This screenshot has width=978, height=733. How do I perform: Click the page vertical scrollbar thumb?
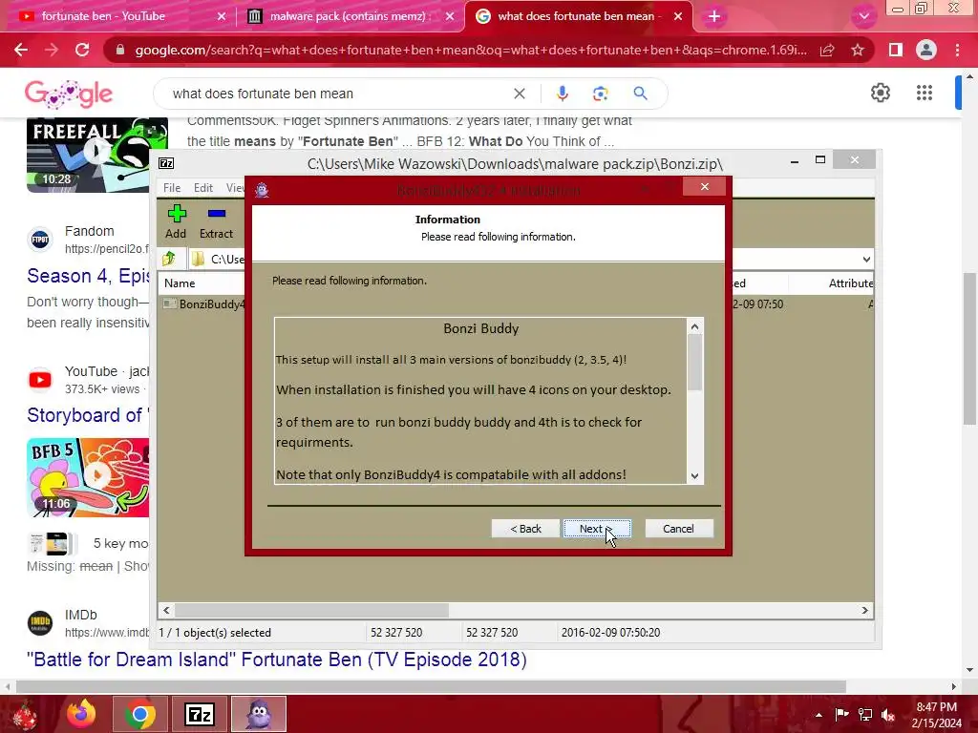coord(969,349)
